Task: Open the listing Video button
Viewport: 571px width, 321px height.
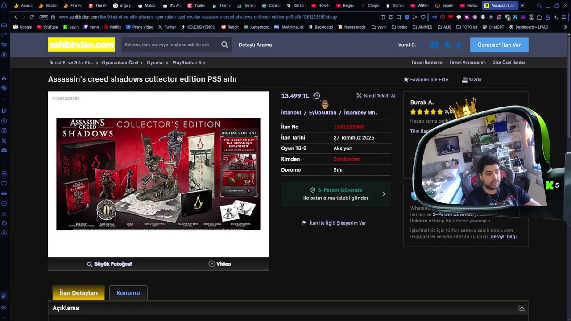Action: [219, 264]
